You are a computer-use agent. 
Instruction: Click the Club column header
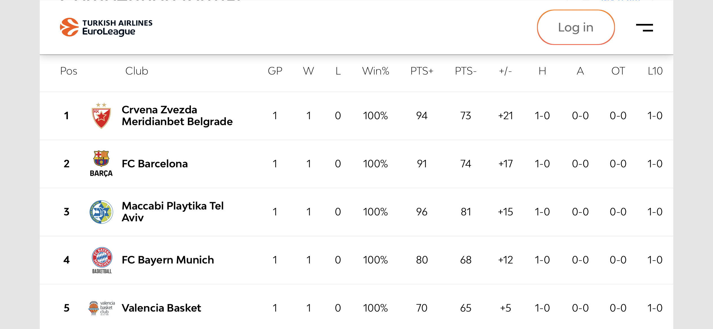coord(137,71)
